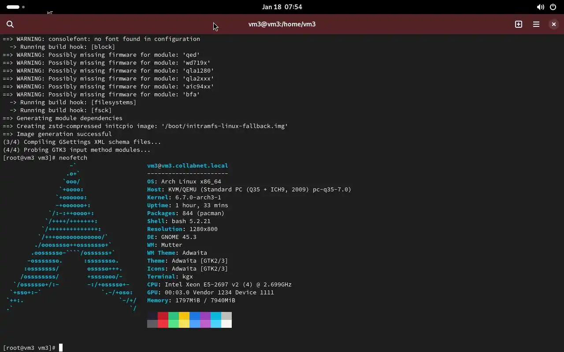This screenshot has height=352, width=564.
Task: Open the hamburger main menu
Action: [536, 24]
